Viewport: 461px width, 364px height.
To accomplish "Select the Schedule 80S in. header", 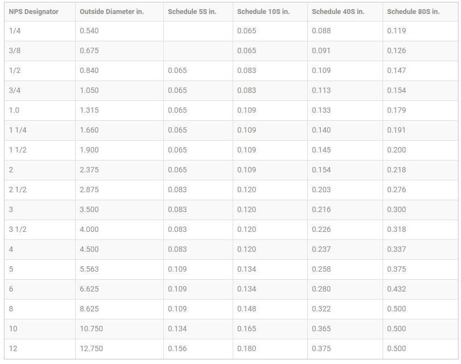I will coord(413,11).
